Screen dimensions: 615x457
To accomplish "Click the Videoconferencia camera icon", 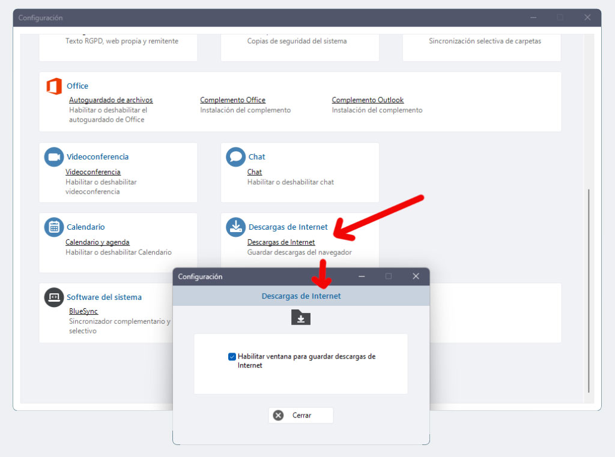I will (x=54, y=157).
